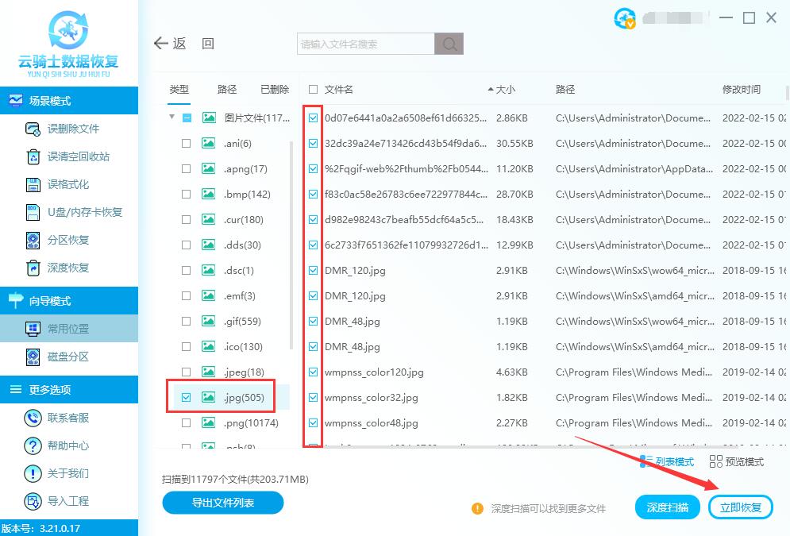Click the 导出文件列表 button
Image resolution: width=790 pixels, height=536 pixels.
tap(222, 502)
